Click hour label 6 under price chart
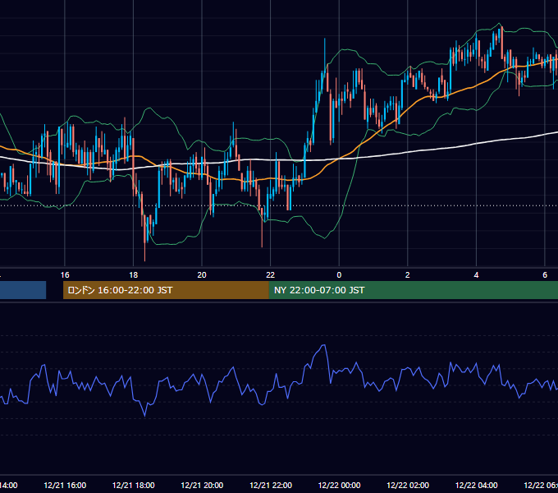 click(x=545, y=275)
